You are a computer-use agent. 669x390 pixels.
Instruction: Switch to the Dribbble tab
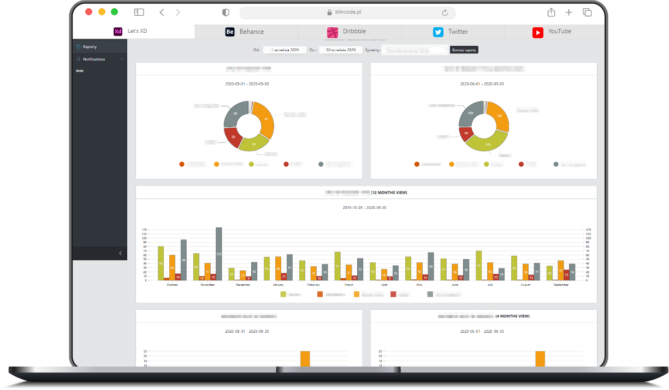point(350,32)
